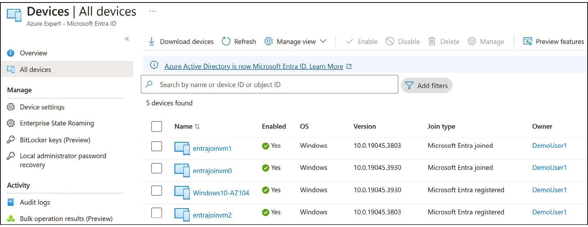Click the Bulk operation results icon
This screenshot has width=588, height=227.
pos(11,218)
